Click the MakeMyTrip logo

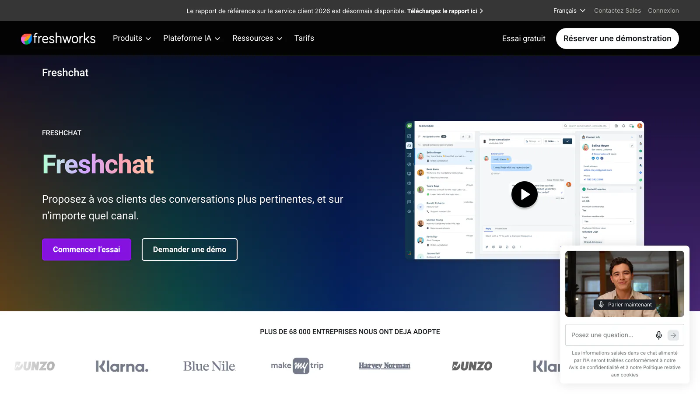tap(297, 366)
